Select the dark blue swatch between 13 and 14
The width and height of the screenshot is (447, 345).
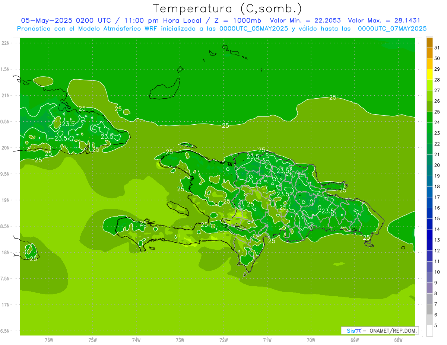[429, 234]
